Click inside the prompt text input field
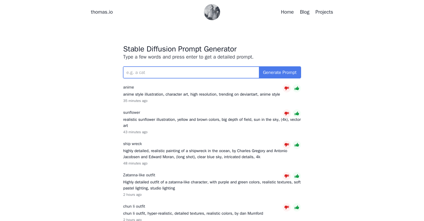Screen dimensions: 424x221 point(191,72)
